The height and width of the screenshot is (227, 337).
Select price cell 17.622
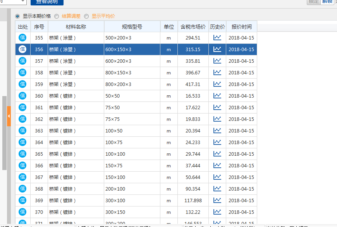pos(193,107)
